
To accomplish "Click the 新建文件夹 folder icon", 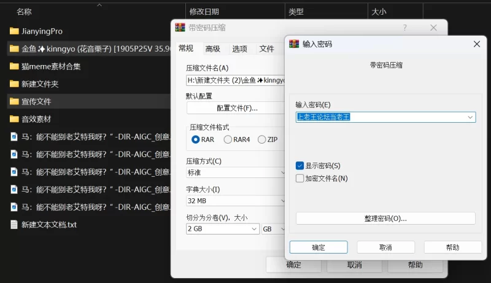I will (14, 84).
